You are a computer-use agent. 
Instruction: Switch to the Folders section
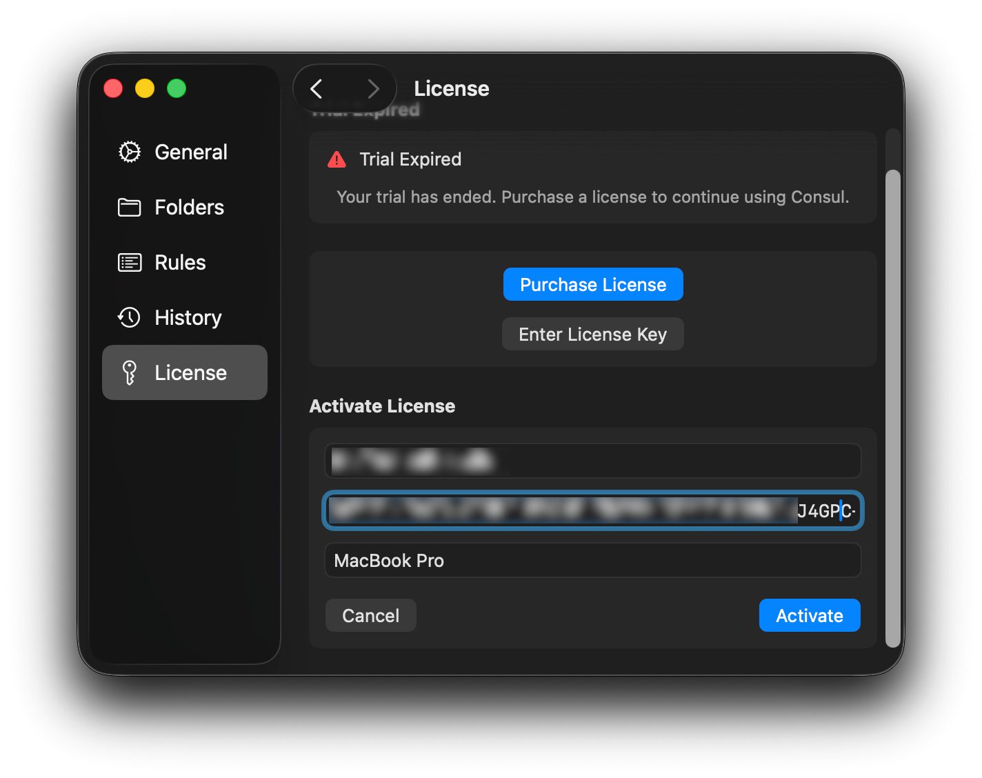pyautogui.click(x=185, y=207)
